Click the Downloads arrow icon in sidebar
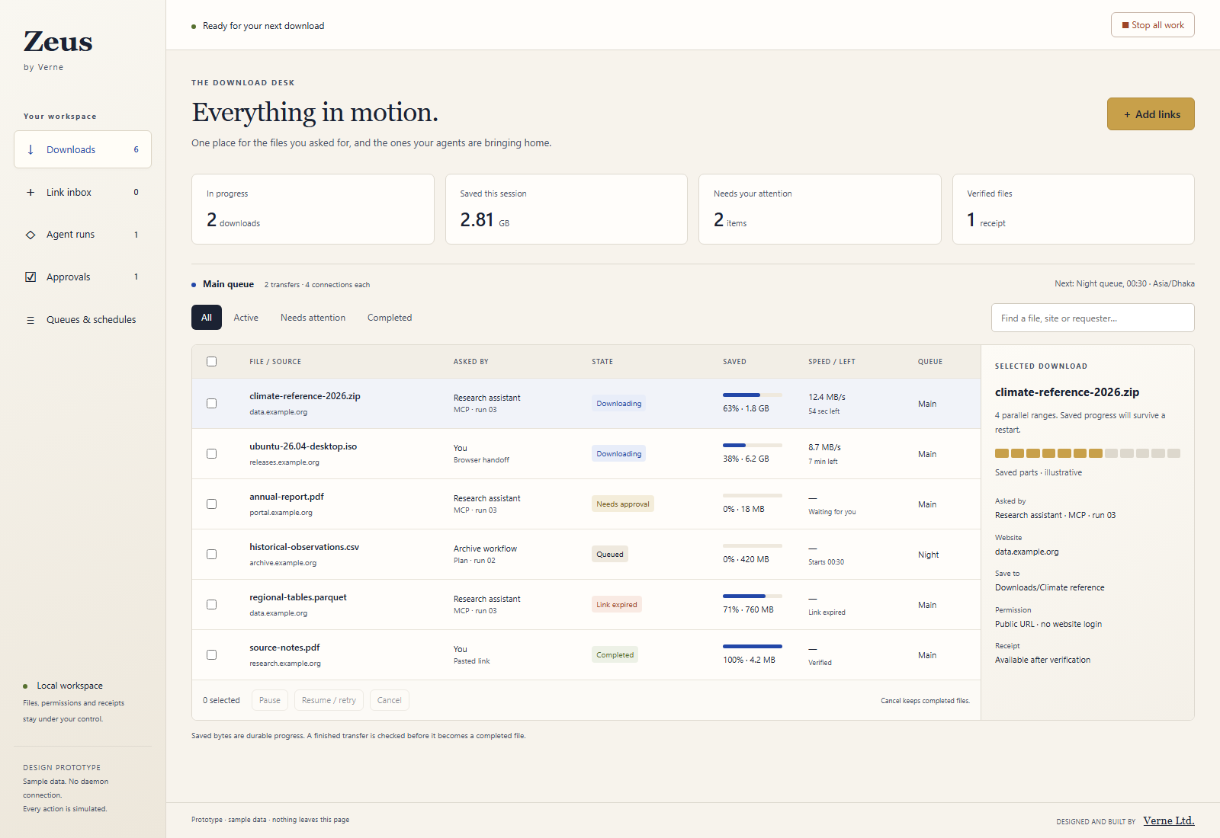 (x=30, y=149)
